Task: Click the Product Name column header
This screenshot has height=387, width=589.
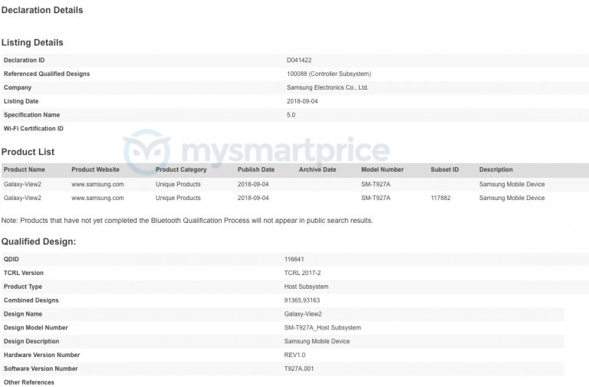Action: click(25, 170)
